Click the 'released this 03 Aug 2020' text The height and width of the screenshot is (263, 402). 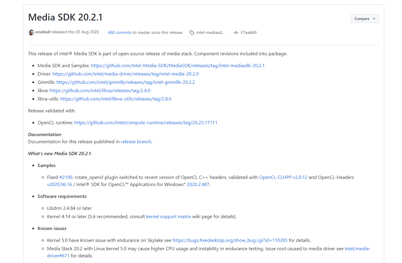pos(75,32)
